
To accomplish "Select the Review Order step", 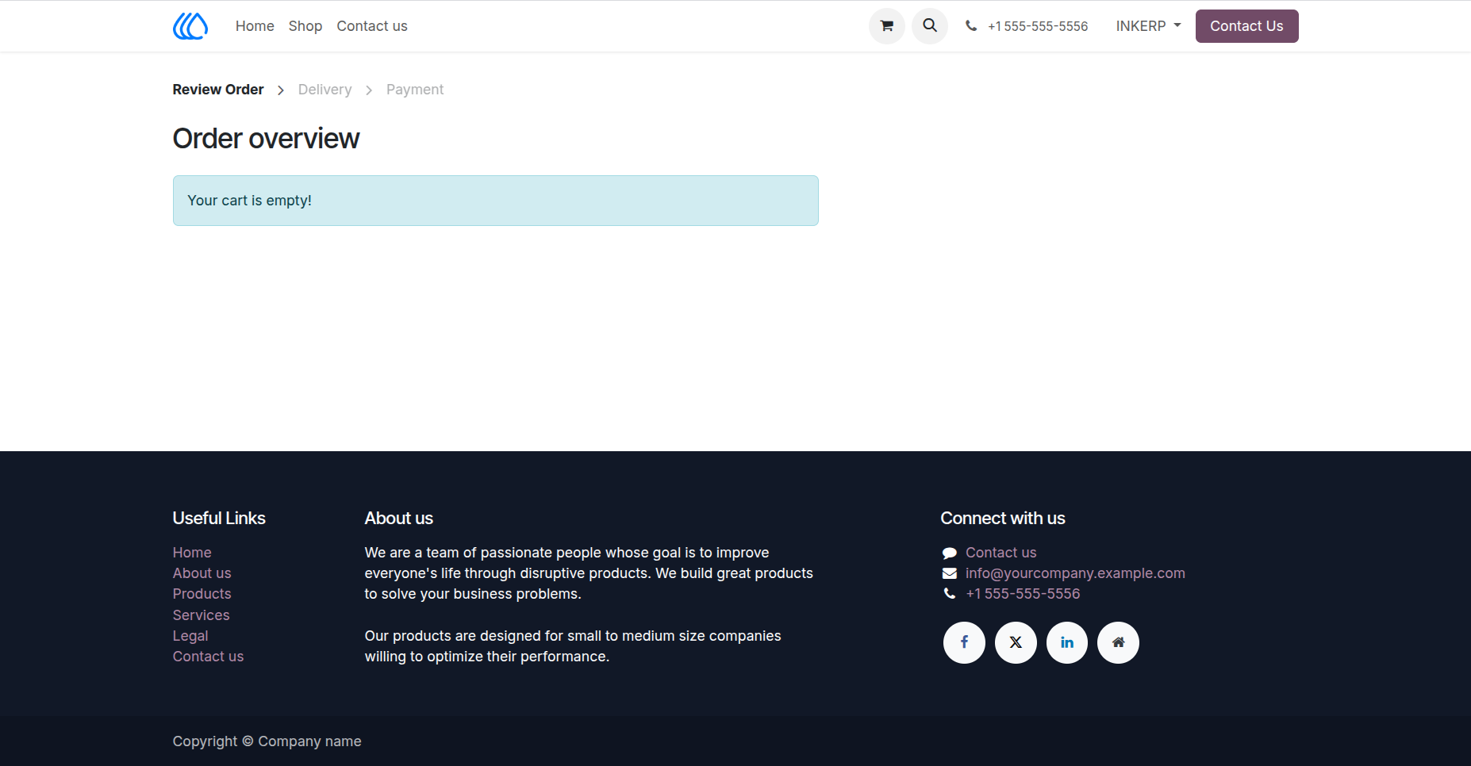I will [218, 90].
